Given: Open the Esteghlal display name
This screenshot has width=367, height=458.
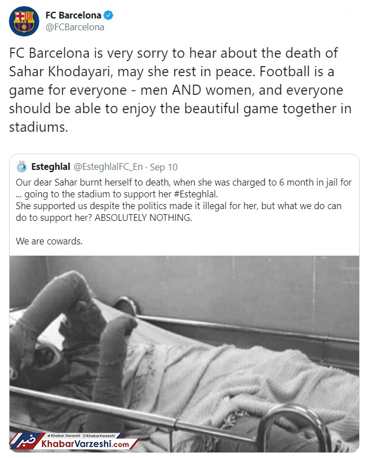Looking at the screenshot, I should pyautogui.click(x=51, y=167).
